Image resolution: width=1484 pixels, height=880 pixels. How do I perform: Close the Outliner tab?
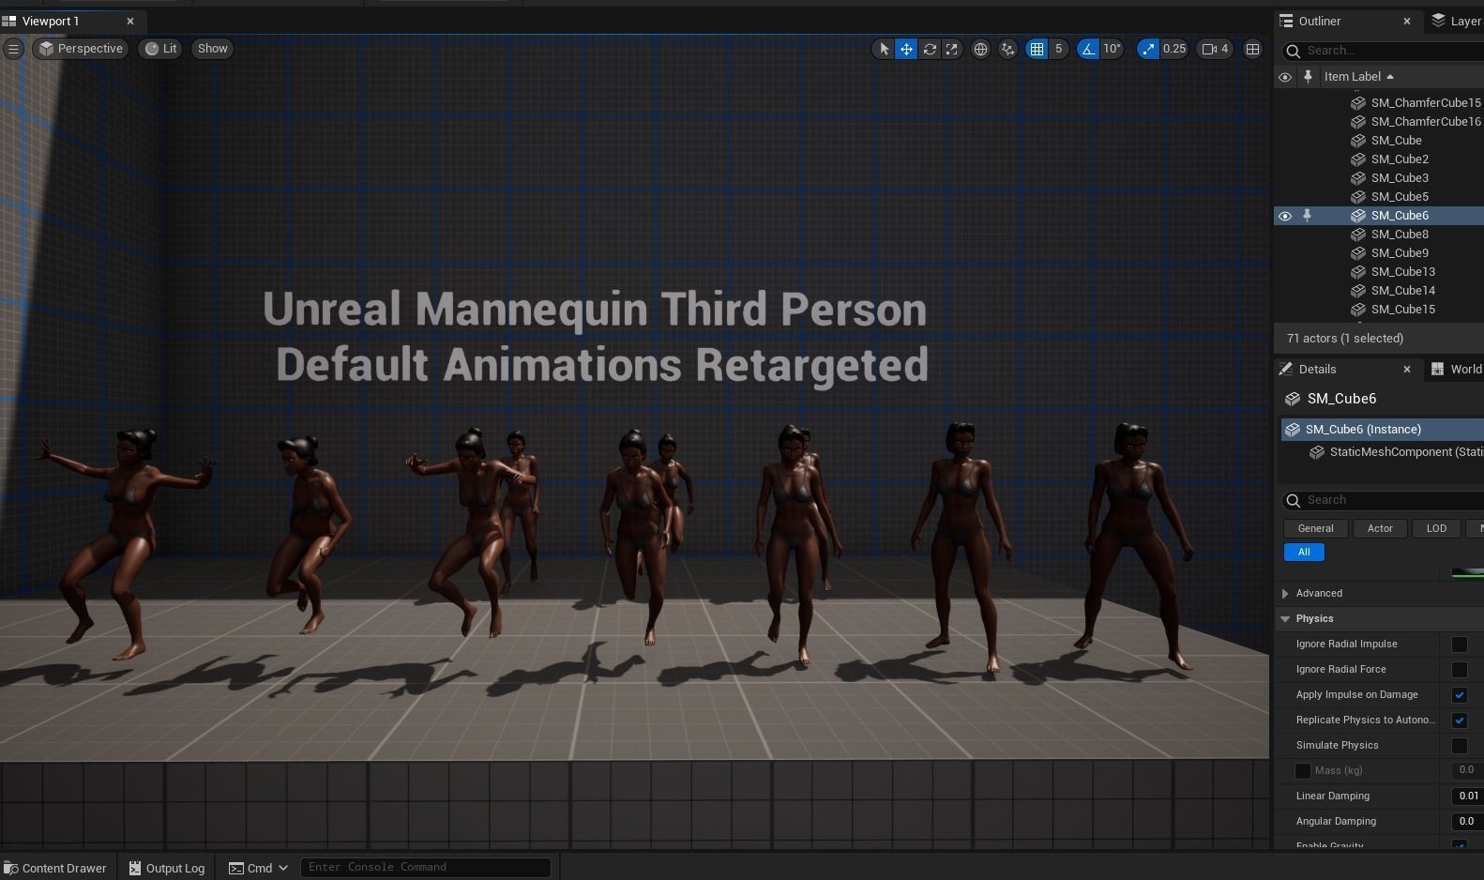1407,21
